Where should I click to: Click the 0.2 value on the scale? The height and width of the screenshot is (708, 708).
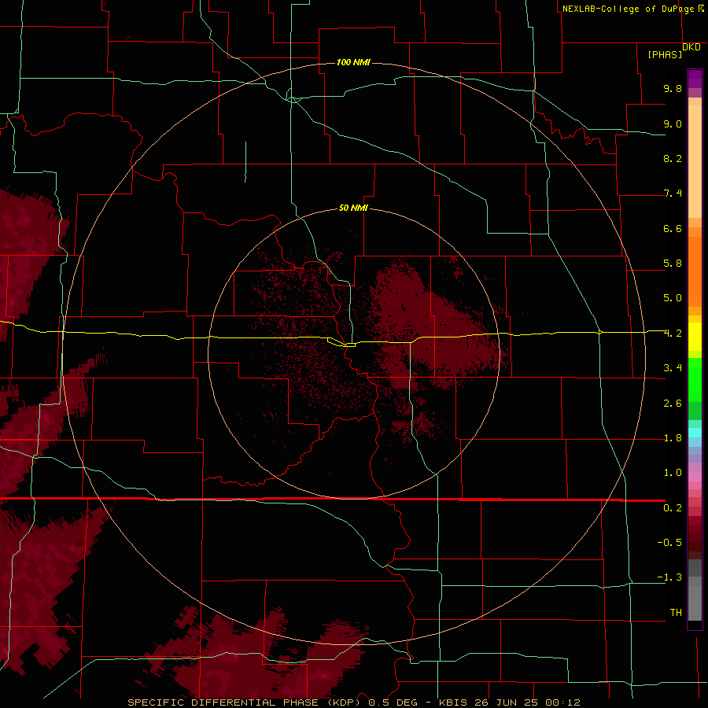tap(673, 508)
